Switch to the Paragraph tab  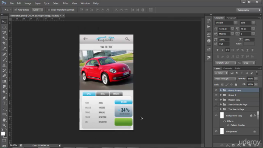point(231,18)
